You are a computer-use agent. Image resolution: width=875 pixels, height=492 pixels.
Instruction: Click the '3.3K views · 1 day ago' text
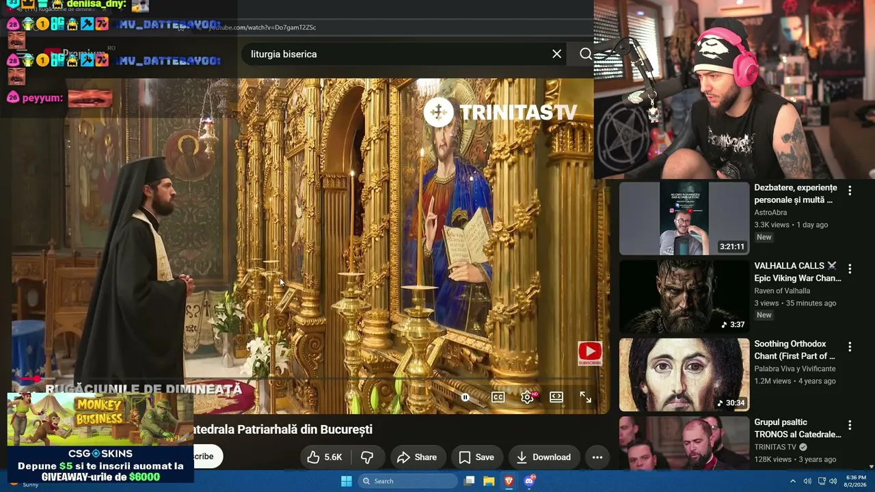(791, 225)
